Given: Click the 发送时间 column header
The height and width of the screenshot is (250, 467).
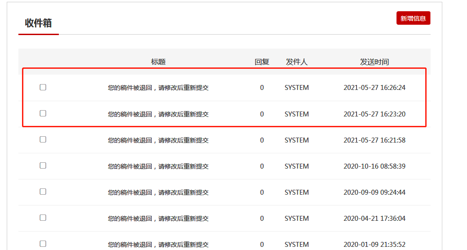Looking at the screenshot, I should [374, 62].
